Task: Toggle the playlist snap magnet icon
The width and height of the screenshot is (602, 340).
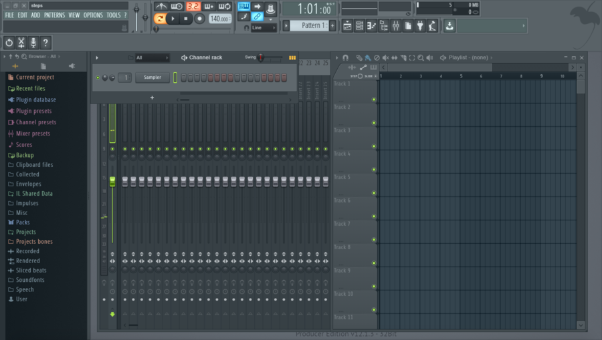Action: tap(346, 57)
